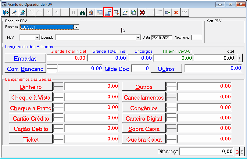Click the eraser clear-form toolbar icon

pyautogui.click(x=14, y=12)
